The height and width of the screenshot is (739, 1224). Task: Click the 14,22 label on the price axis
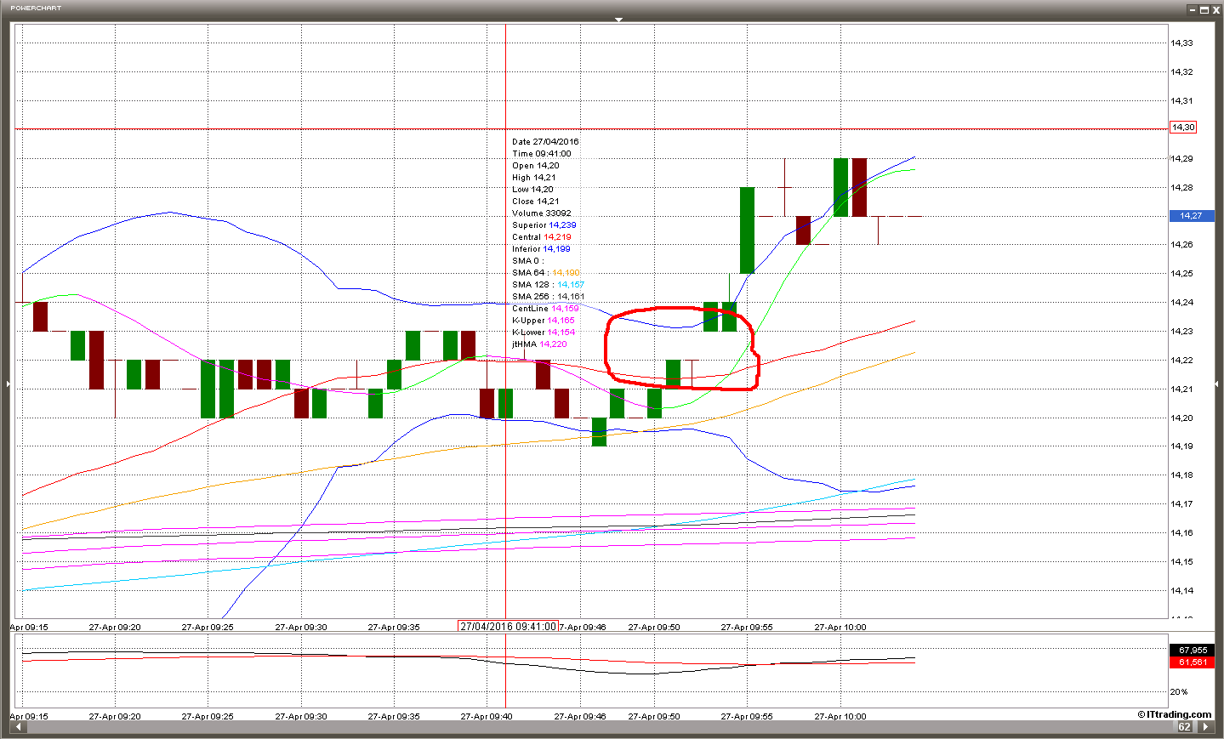click(1181, 360)
